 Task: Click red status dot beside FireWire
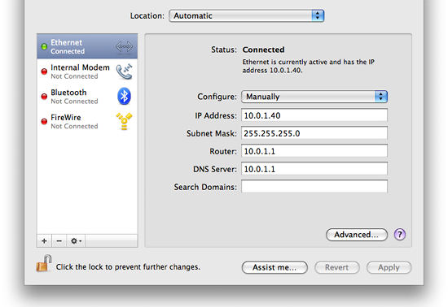coord(44,122)
